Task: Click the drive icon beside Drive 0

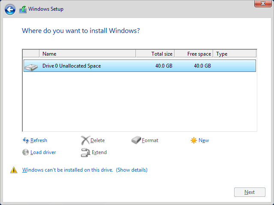Action: 31,66
